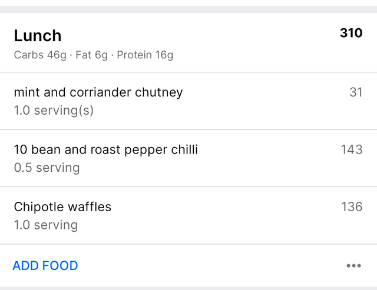The height and width of the screenshot is (290, 377).
Task: Click the 136 calorie value for waffles
Action: coord(352,207)
